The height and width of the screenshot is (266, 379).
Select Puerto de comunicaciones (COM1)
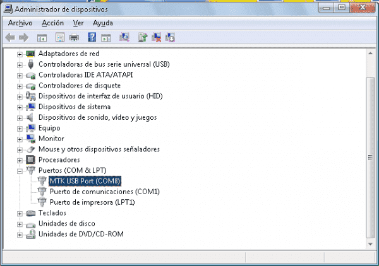pyautogui.click(x=105, y=192)
